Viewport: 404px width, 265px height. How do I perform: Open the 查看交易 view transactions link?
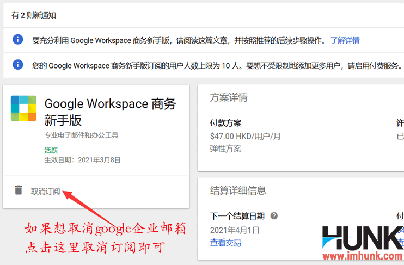(x=225, y=243)
